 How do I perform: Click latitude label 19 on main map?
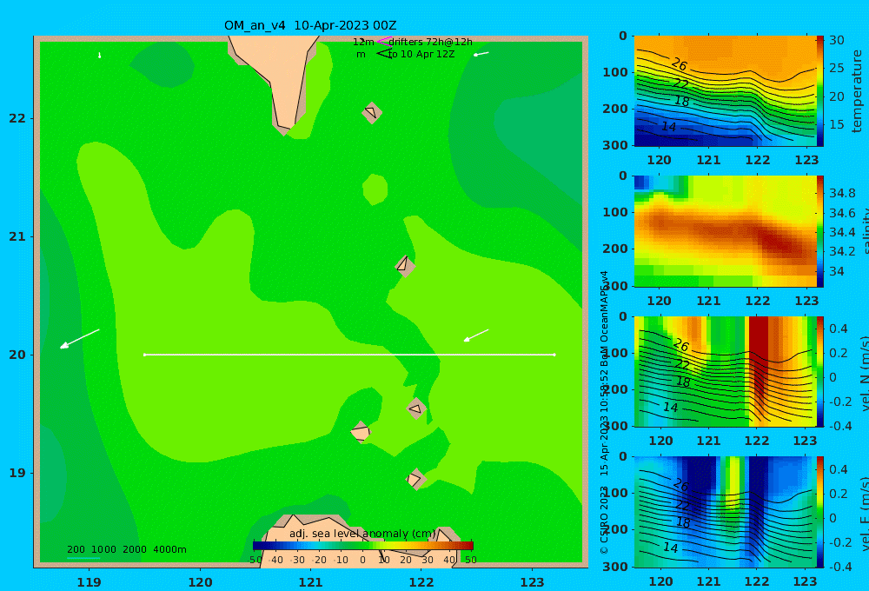(17, 473)
